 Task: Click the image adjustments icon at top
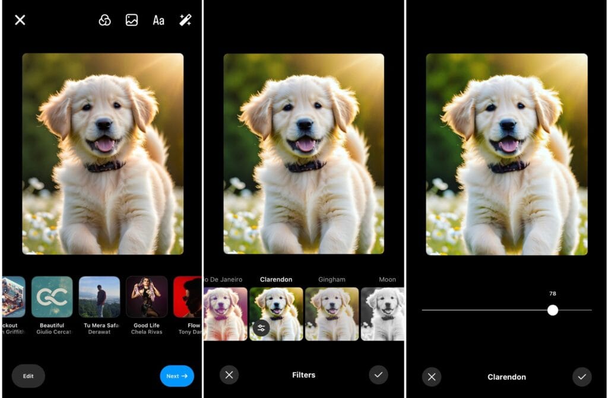[x=131, y=20]
